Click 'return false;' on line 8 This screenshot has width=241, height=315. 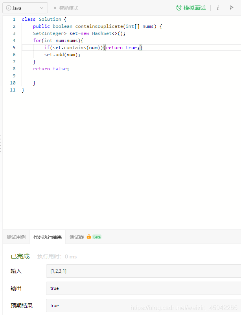51,69
